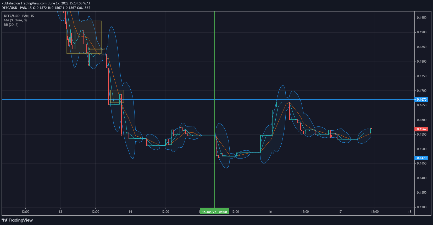Click the Published on TradingView.com timestamp line
433x225 pixels.
click(x=46, y=3)
